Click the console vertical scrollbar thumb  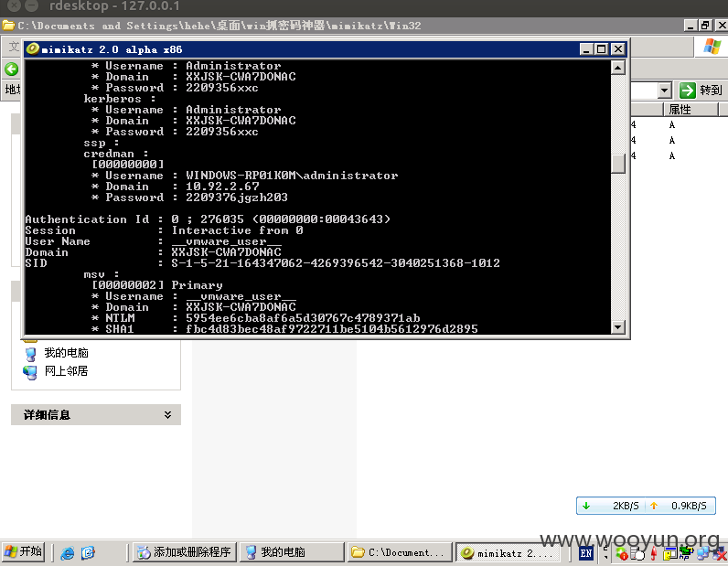617,164
